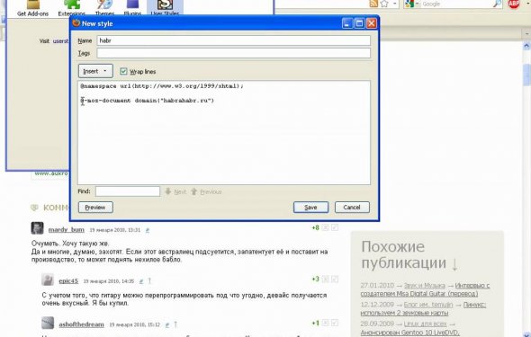Open mardy_bum user profile link

(66, 229)
